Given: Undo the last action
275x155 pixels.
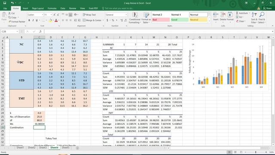Looking at the screenshot, I should (x=12, y=3).
